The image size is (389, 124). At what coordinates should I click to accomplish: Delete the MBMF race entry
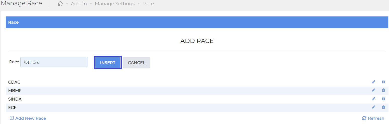click(383, 90)
